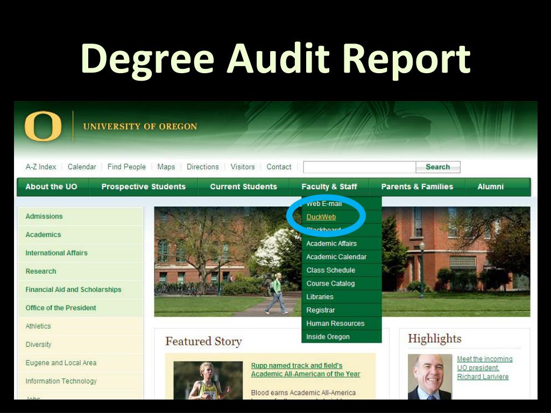Open Academics in the sidebar
Screen dimensions: 551x413
click(x=81, y=234)
